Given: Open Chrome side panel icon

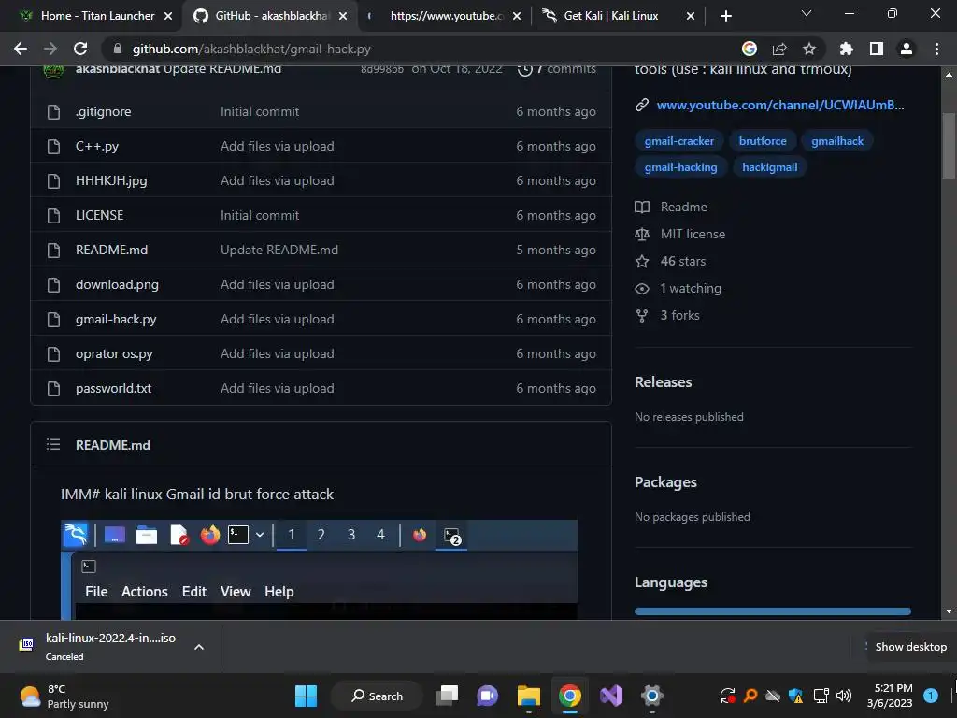Looking at the screenshot, I should (877, 49).
